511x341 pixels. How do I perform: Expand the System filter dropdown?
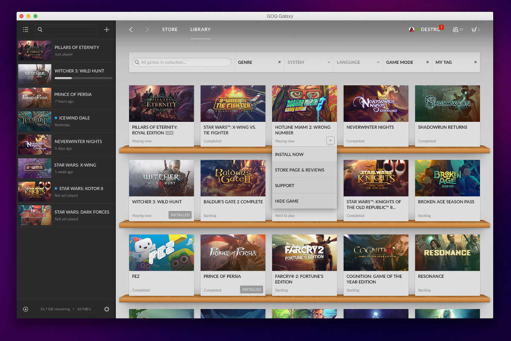pyautogui.click(x=328, y=62)
